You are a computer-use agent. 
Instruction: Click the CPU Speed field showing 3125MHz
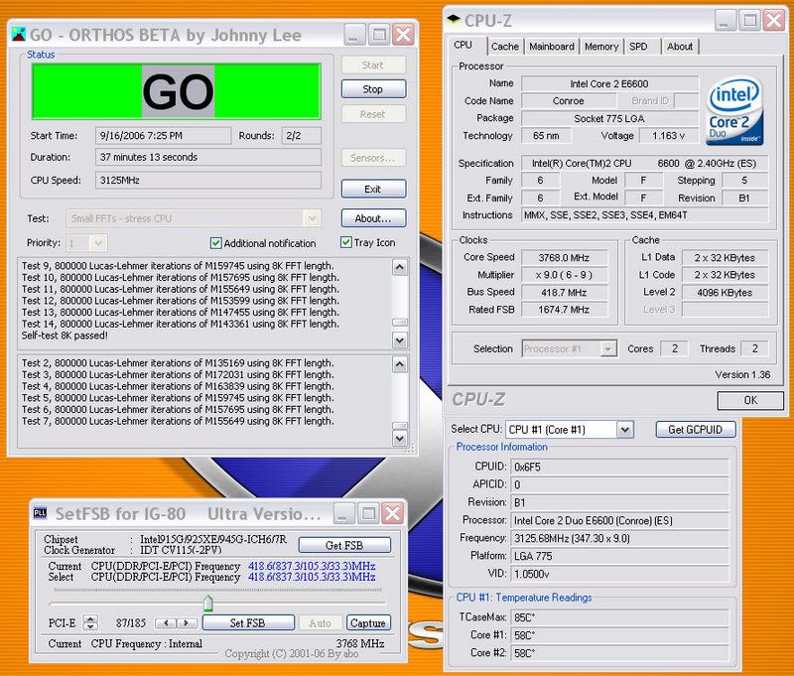click(x=208, y=180)
